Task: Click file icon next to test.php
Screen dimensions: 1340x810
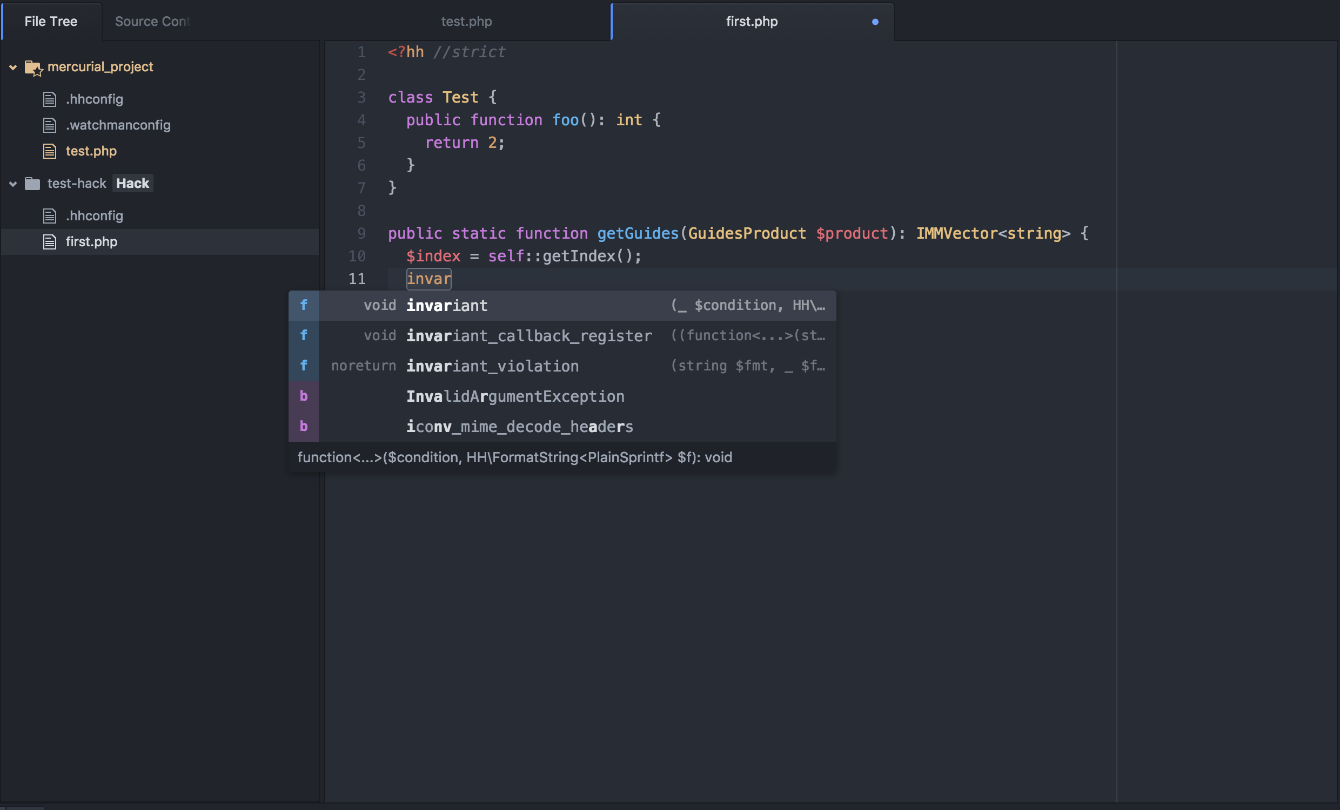Action: 50,151
